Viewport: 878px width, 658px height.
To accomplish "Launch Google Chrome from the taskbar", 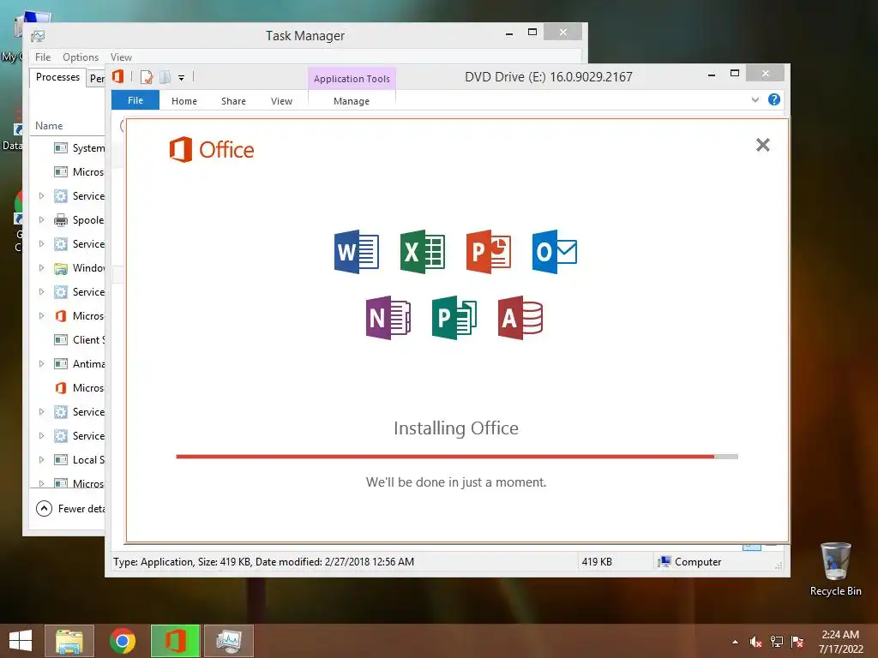I will [x=123, y=641].
